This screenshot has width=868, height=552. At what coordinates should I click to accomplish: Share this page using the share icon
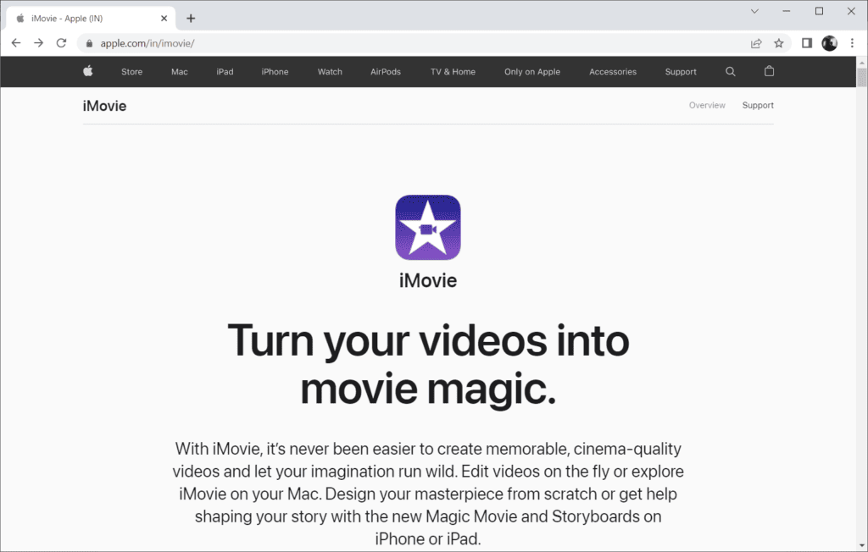click(x=756, y=43)
